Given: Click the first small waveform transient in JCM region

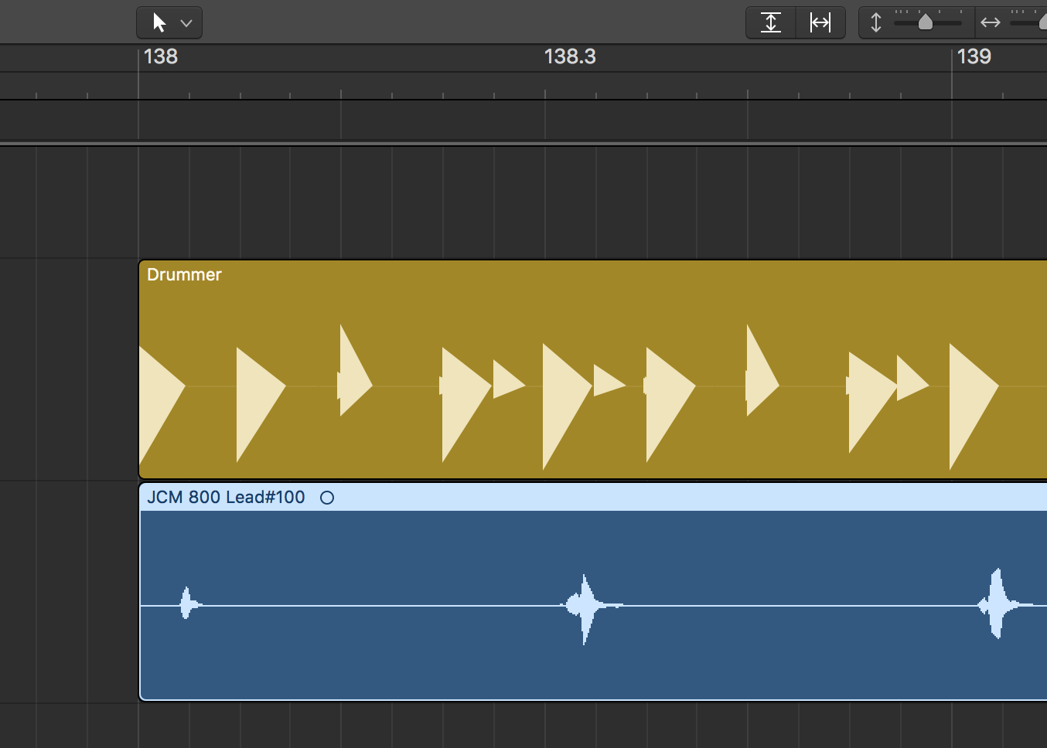Looking at the screenshot, I should tap(186, 603).
